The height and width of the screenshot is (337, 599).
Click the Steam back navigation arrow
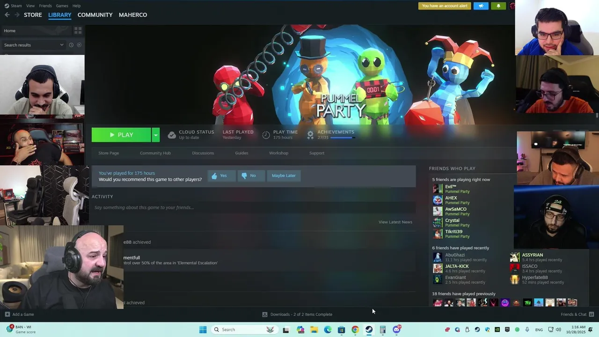coord(7,15)
